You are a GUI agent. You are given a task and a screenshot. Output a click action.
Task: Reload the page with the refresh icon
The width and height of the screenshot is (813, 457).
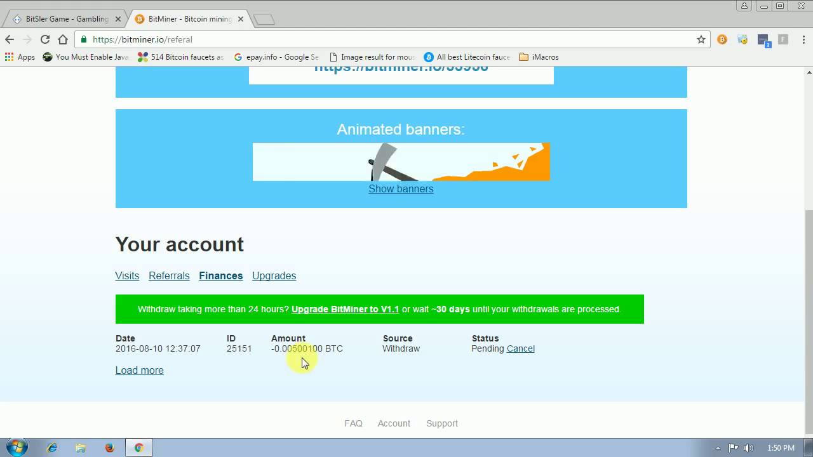45,39
